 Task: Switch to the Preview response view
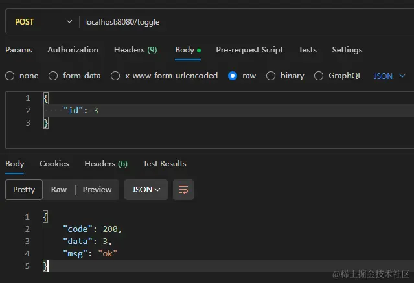coord(97,190)
